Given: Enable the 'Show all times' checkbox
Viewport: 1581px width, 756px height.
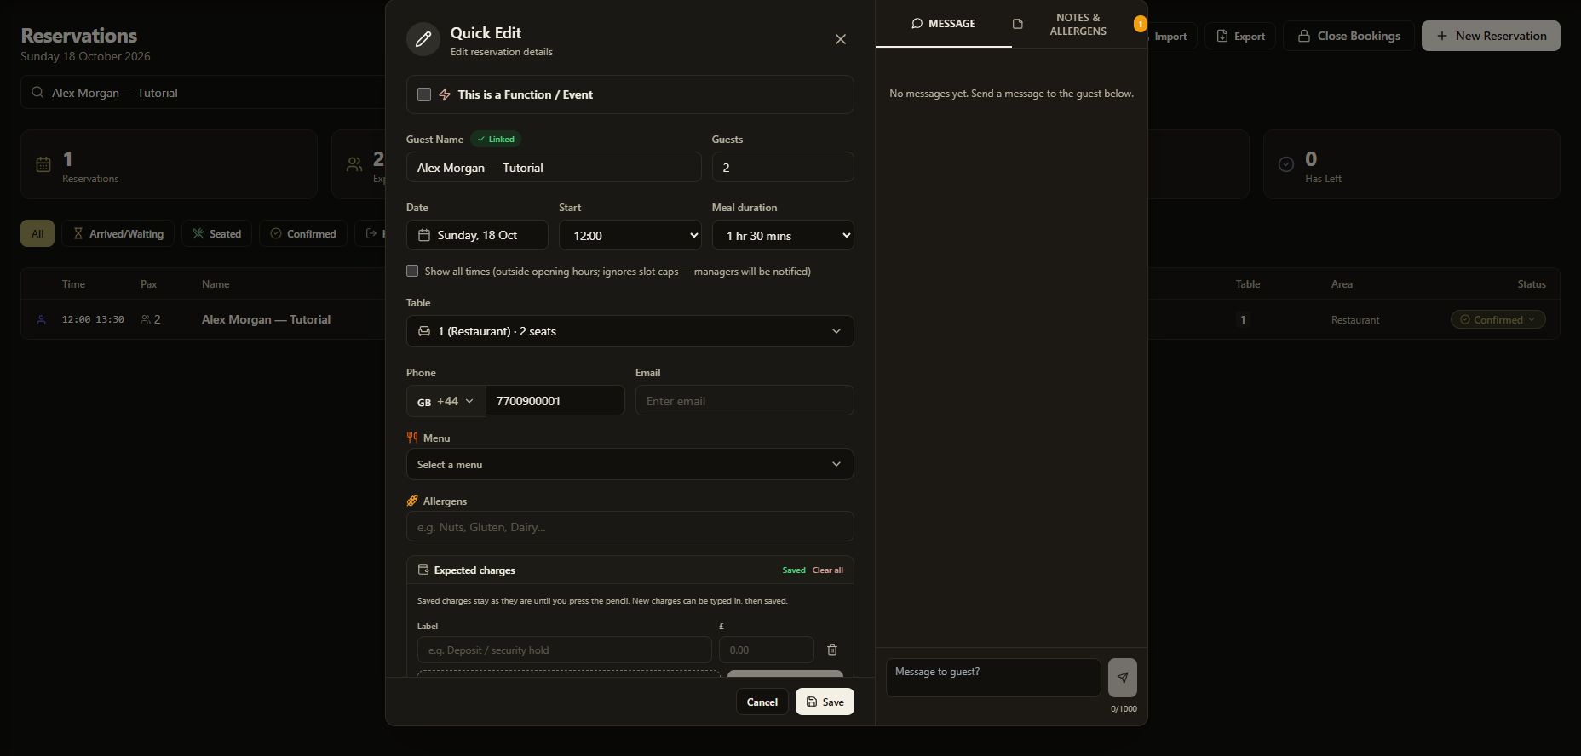Looking at the screenshot, I should pos(412,271).
